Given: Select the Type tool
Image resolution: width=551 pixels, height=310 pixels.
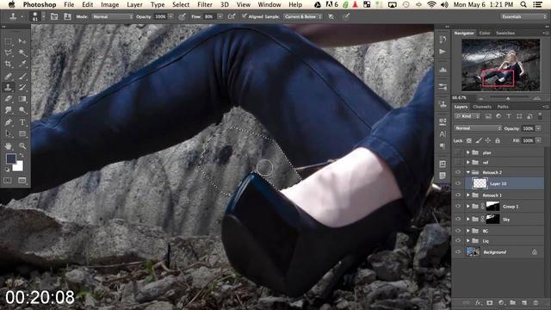Looking at the screenshot, I should point(22,122).
